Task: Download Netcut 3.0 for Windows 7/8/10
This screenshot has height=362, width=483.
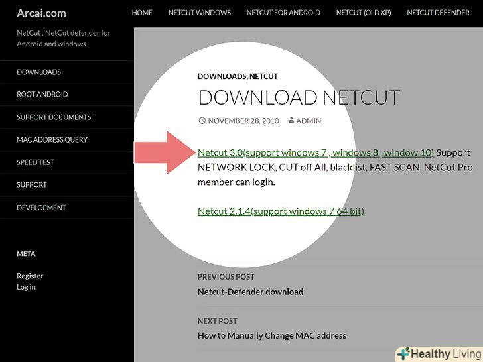Action: (x=316, y=152)
